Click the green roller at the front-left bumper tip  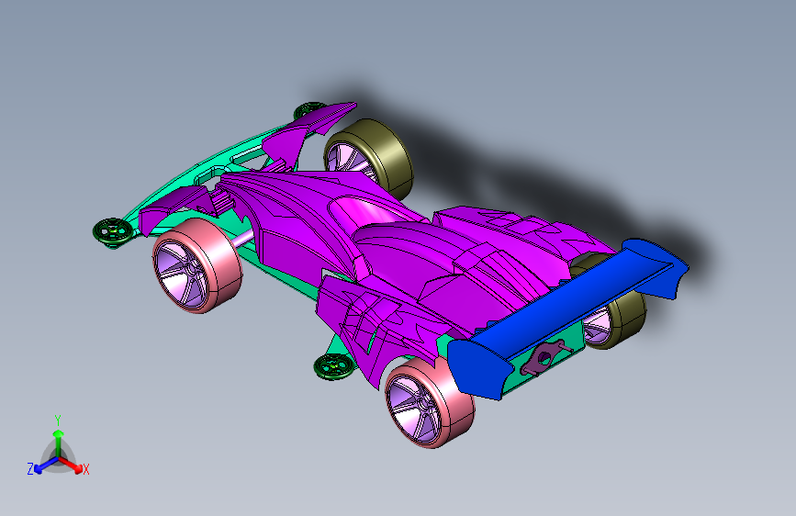tap(112, 231)
